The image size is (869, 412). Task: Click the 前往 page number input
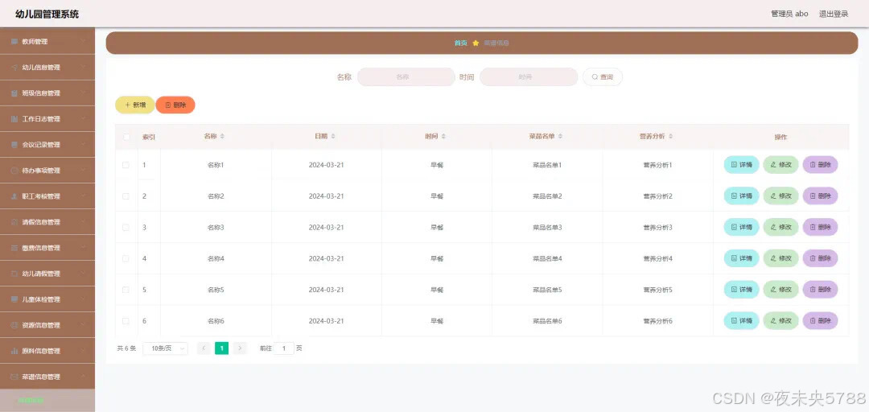coord(284,348)
